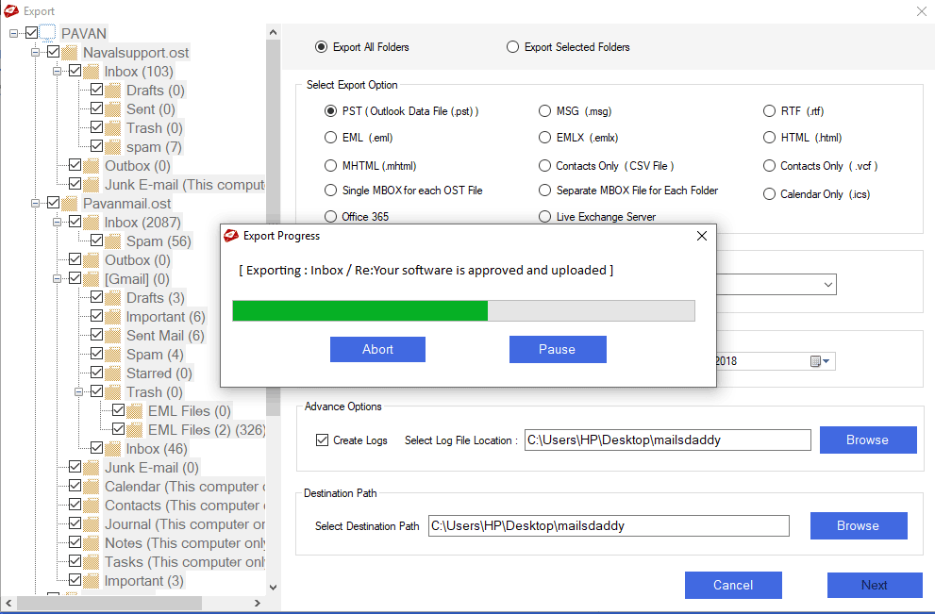The width and height of the screenshot is (935, 614).
Task: Click the Select Destination Path text field
Action: point(608,525)
